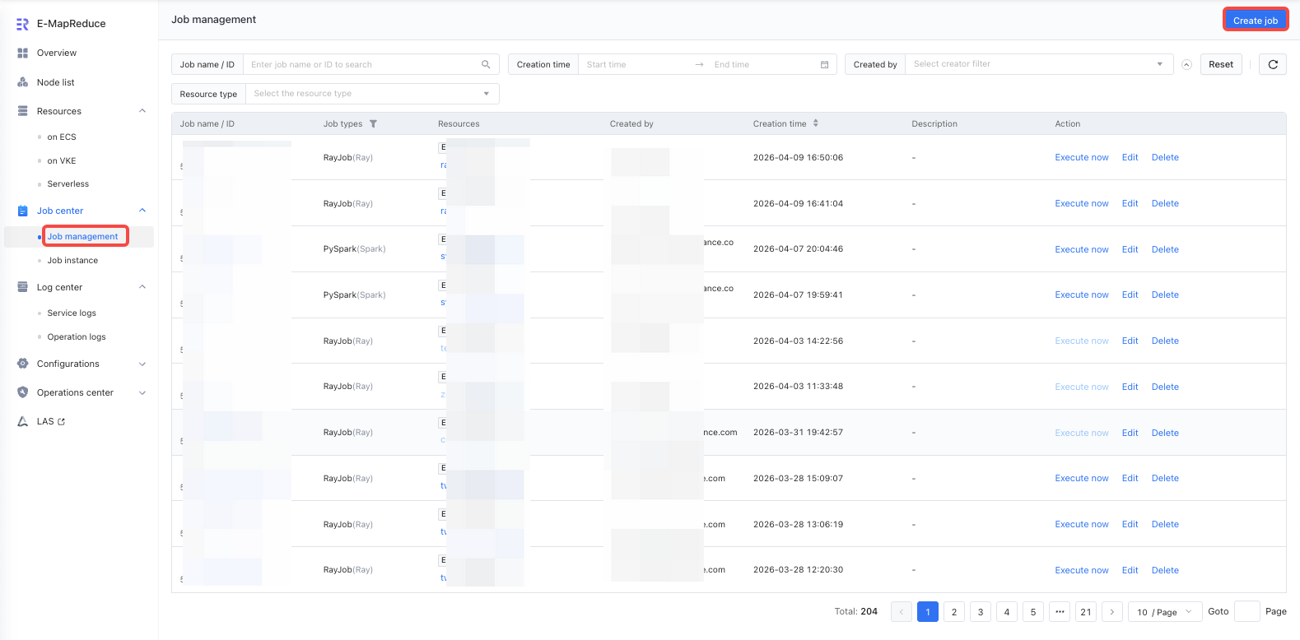This screenshot has height=640, width=1300.
Task: Open LAS external link icon
Action: click(61, 422)
